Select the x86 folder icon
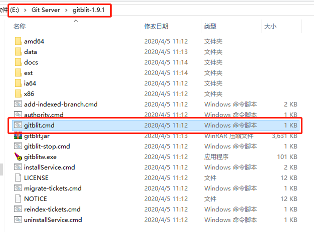 point(18,94)
